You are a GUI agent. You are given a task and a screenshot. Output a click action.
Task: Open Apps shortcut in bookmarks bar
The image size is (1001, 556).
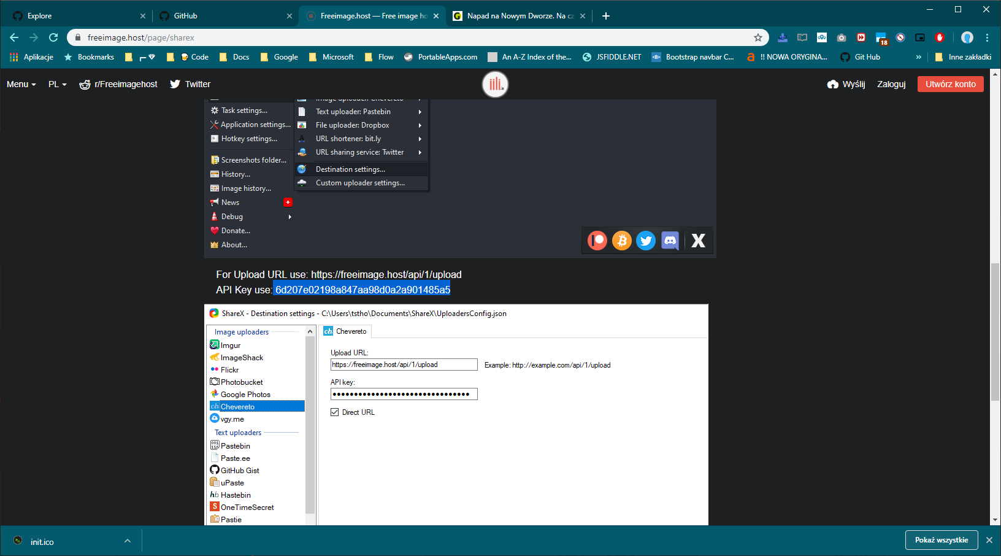(31, 57)
